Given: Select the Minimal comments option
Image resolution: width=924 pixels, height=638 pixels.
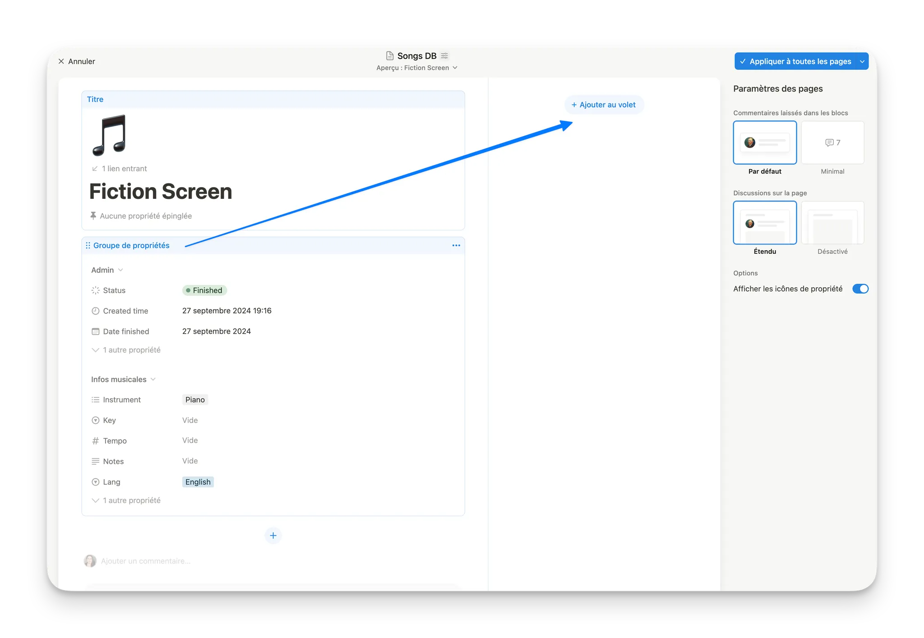Looking at the screenshot, I should coord(832,143).
